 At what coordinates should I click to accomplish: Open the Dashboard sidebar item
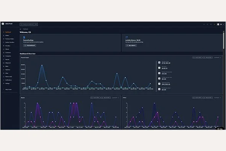pyautogui.click(x=8, y=32)
